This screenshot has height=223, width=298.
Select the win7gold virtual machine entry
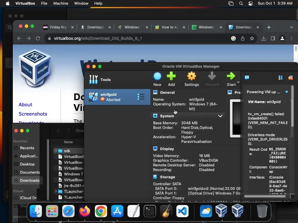pyautogui.click(x=117, y=97)
